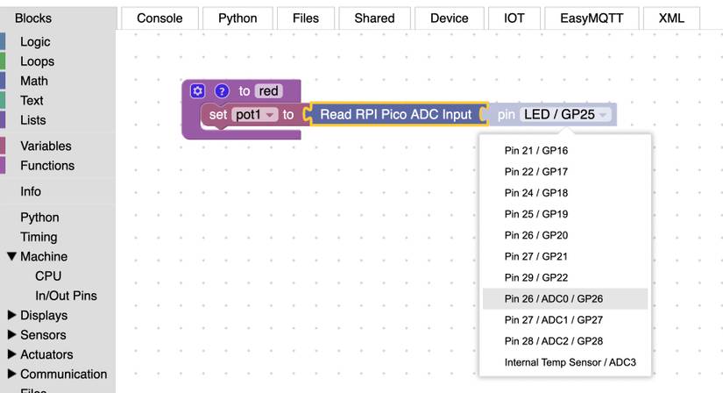Viewport: 723px width, 393px height.
Task: Collapse the Machine category
Action: coord(12,256)
